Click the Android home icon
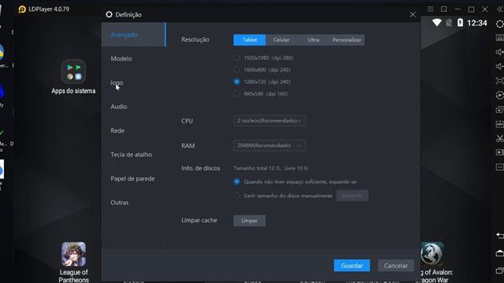Screen dimensions: 504x283 tap(500, 253)
